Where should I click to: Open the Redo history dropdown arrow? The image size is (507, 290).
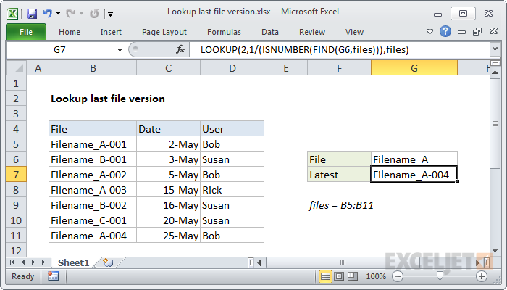pyautogui.click(x=81, y=14)
